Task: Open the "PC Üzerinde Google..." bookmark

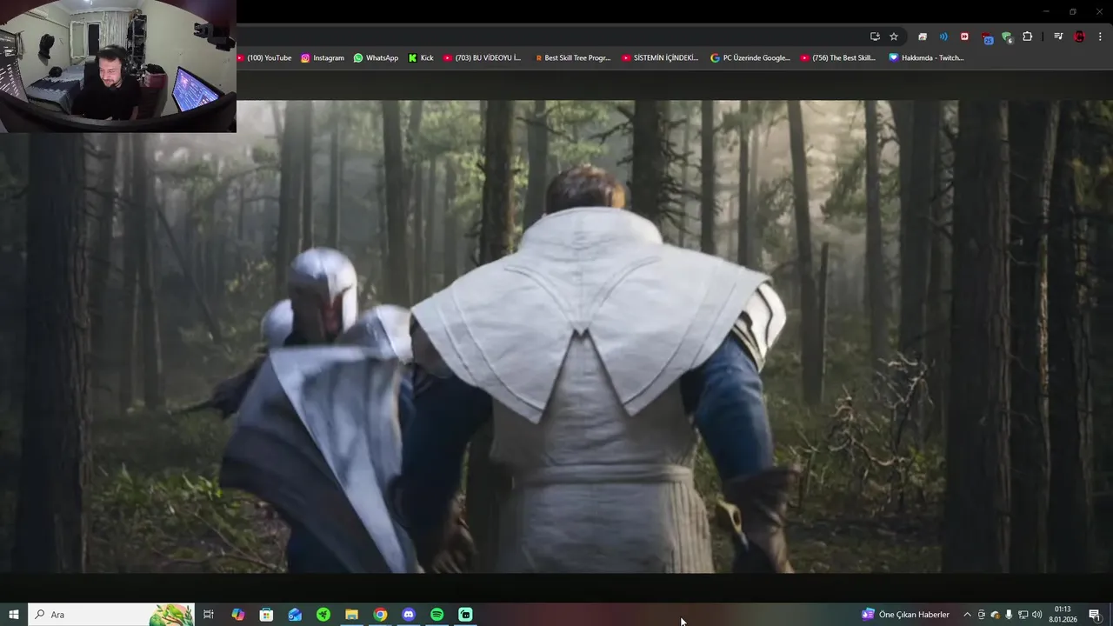Action: [750, 58]
